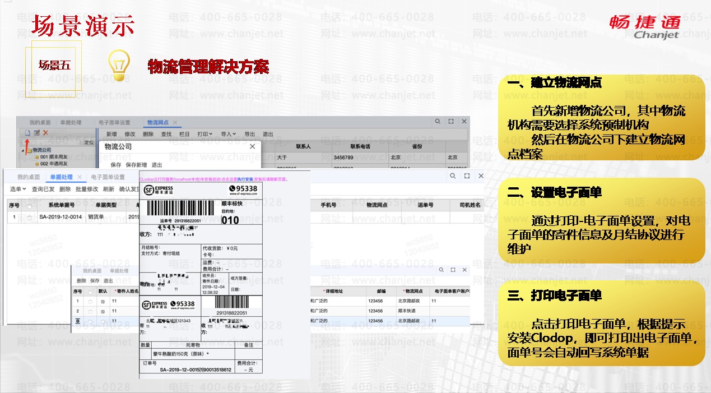Screen dimensions: 711x393
Task: Click the 场景五 label box
Action: click(x=54, y=65)
